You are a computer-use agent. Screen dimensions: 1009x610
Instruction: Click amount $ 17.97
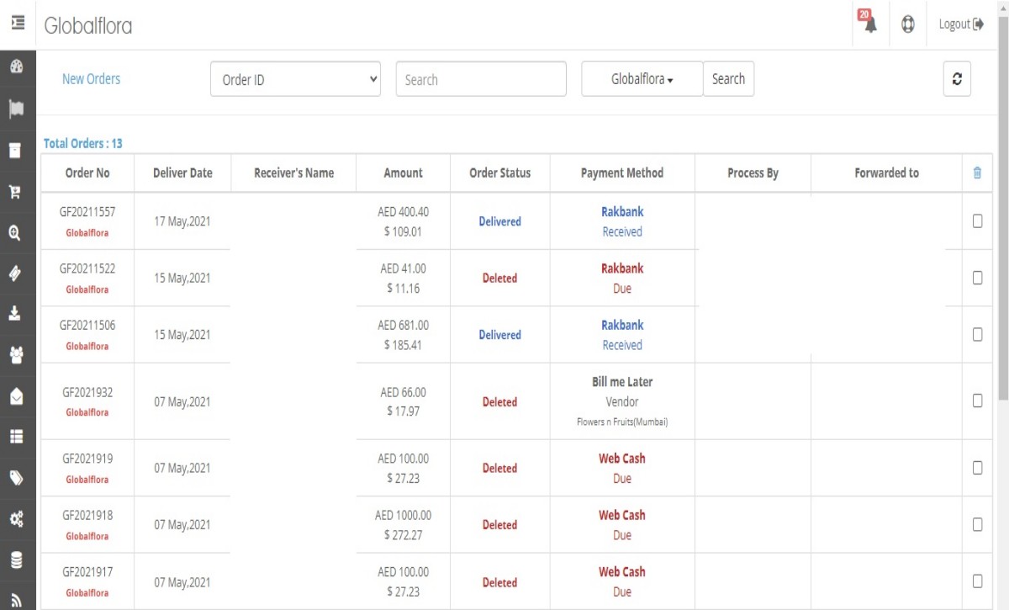click(403, 411)
